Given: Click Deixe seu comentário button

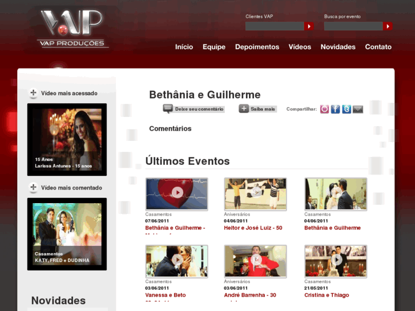Looking at the screenshot, I should [x=199, y=109].
